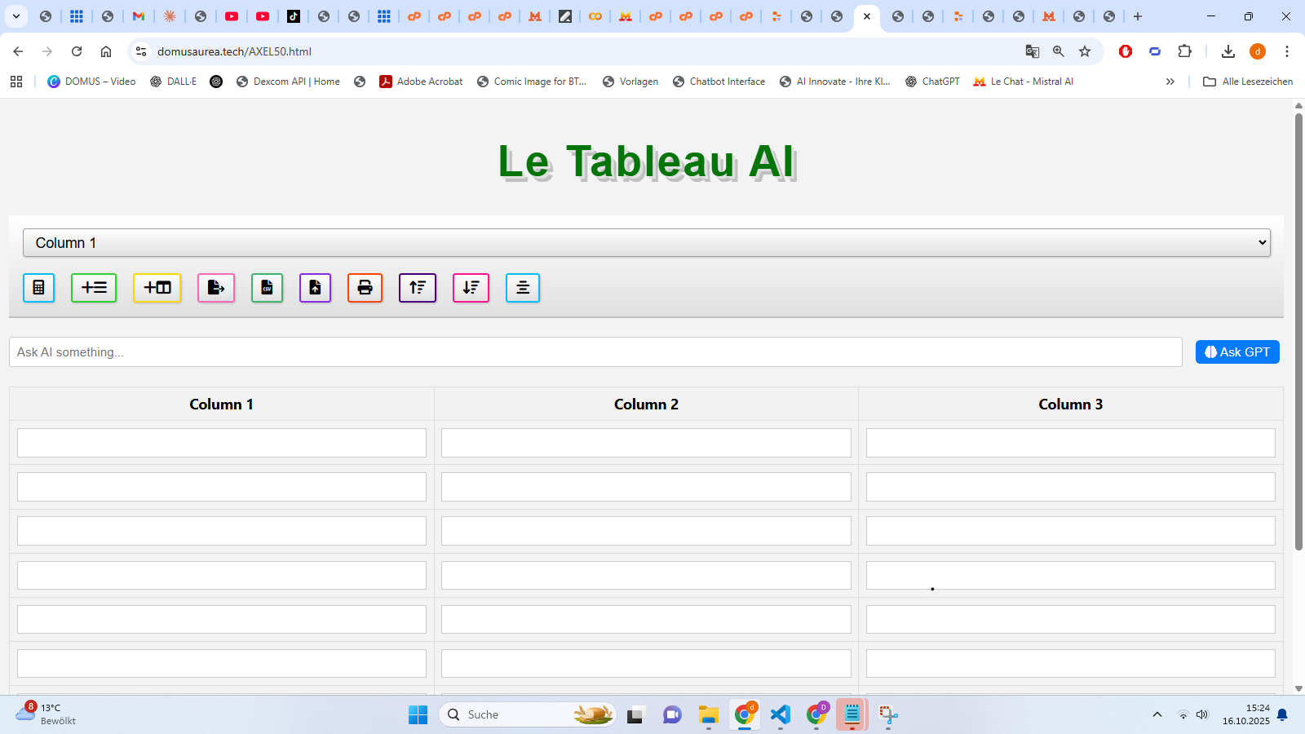Screen dimensions: 1305x734
Task: Open the browser Downloads icon
Action: click(x=1228, y=51)
